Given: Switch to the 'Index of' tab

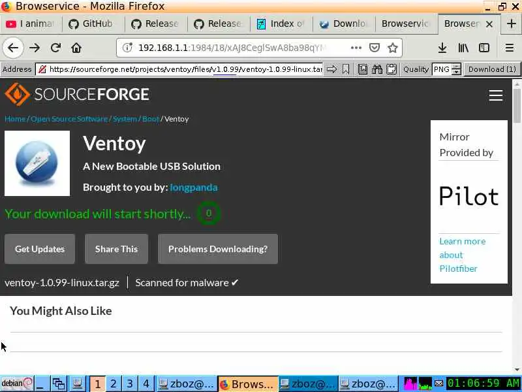Looking at the screenshot, I should pyautogui.click(x=281, y=24).
